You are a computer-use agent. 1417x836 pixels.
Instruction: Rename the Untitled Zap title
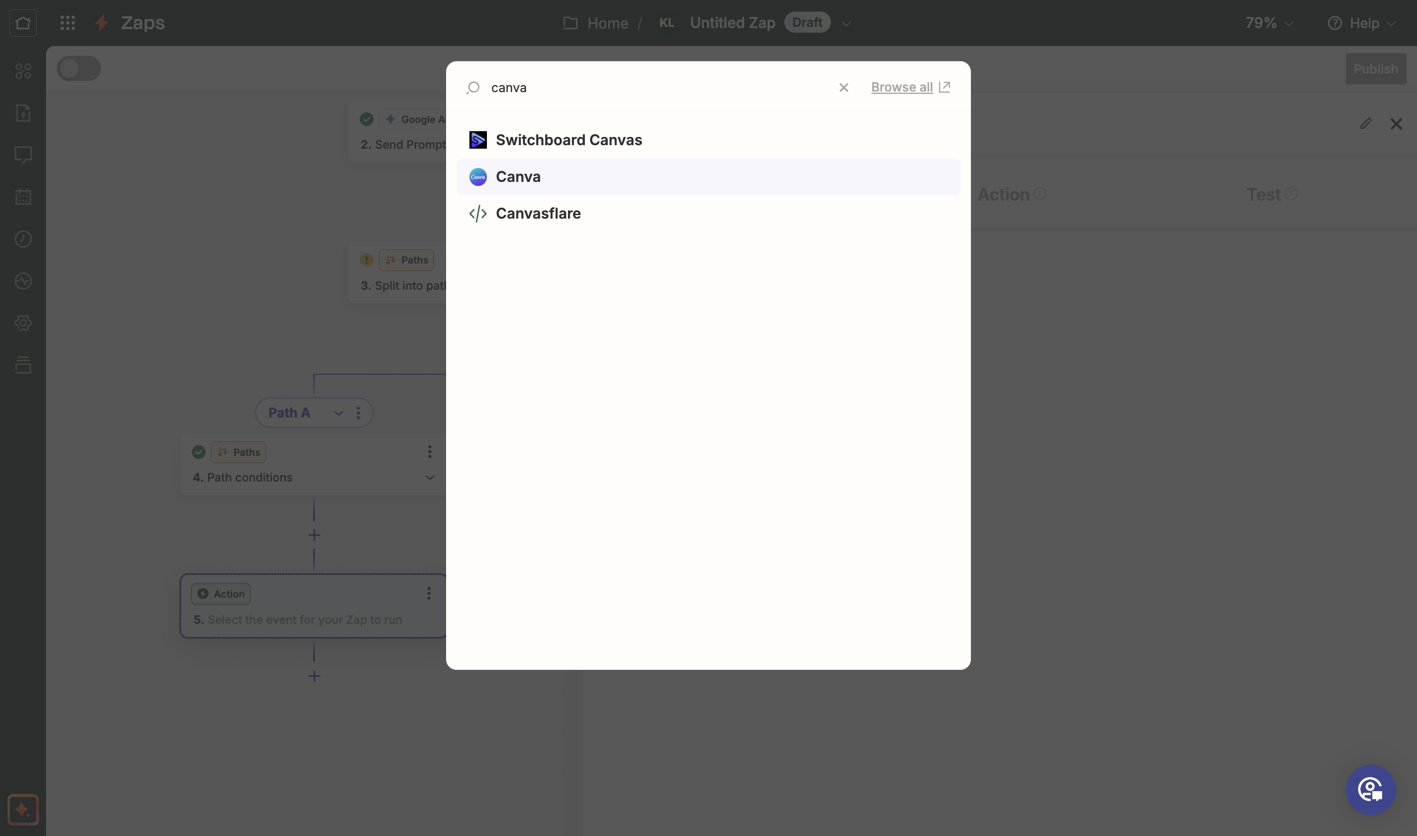(732, 23)
